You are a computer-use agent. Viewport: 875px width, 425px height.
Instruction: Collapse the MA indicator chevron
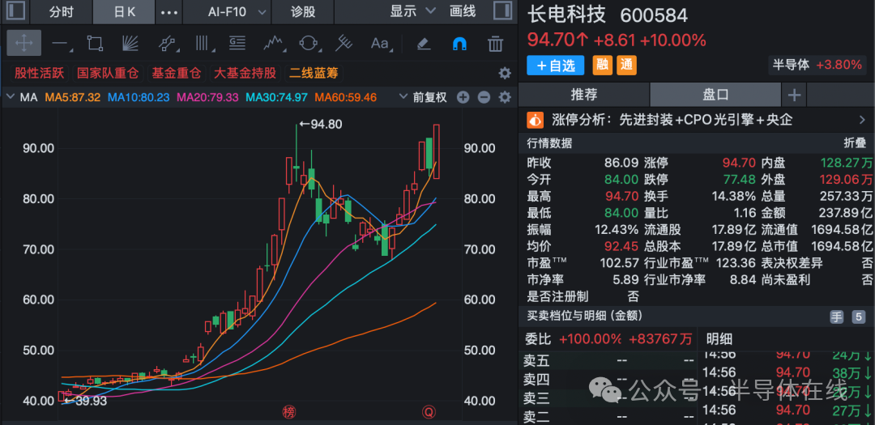[10, 97]
